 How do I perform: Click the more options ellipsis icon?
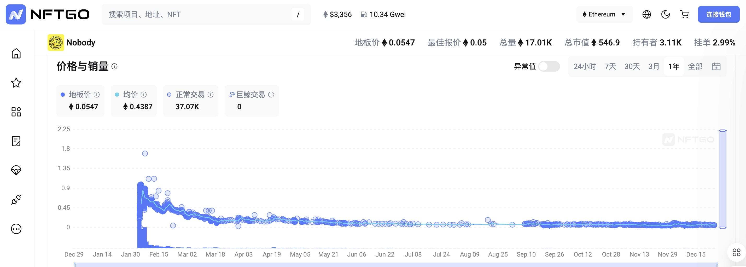tap(16, 229)
